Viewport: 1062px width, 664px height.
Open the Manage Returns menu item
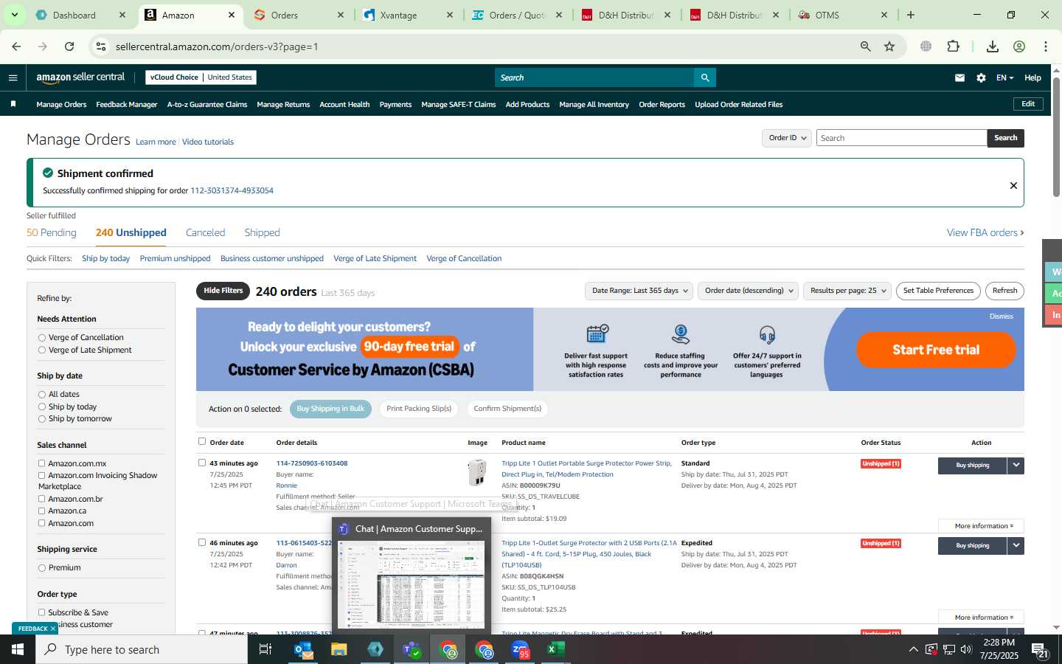pyautogui.click(x=283, y=105)
